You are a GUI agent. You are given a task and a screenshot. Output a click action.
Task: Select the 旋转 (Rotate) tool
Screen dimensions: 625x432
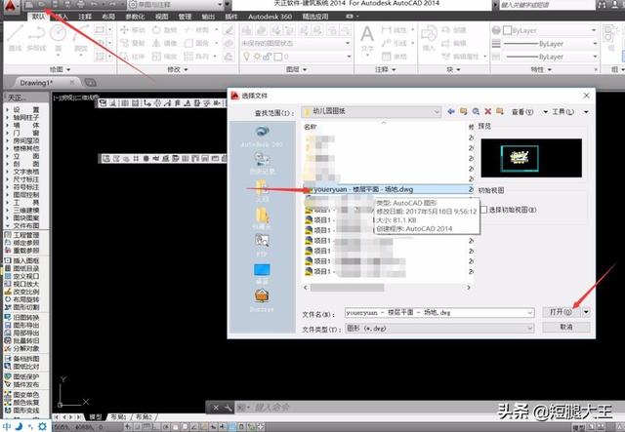coord(165,30)
